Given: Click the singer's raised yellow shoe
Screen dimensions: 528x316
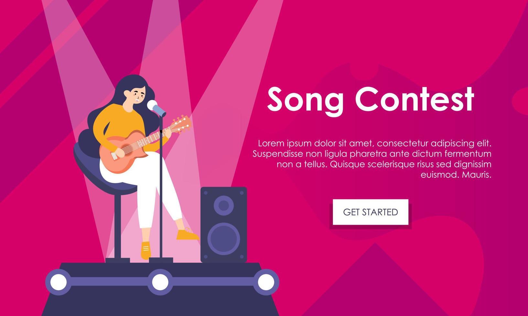Looking at the screenshot, I should pyautogui.click(x=188, y=235).
